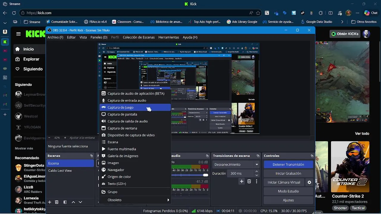Open Ajustes button in Controles
Image resolution: width=381 pixels, height=214 pixels.
288,200
